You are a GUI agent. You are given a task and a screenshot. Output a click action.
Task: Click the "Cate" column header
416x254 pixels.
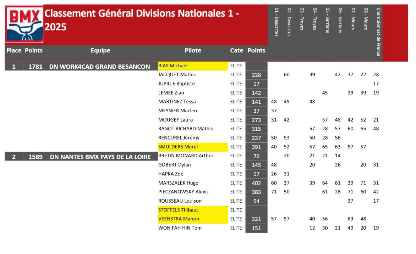click(x=236, y=51)
